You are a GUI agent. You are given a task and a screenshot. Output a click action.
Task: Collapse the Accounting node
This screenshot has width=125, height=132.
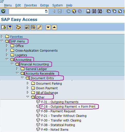click(7, 59)
